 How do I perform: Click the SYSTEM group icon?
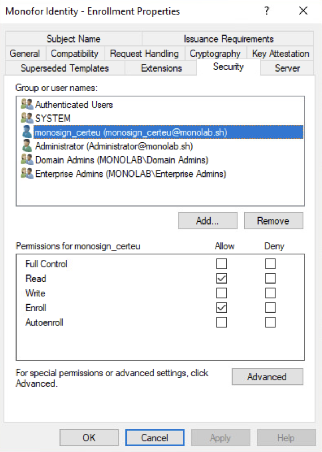click(27, 118)
